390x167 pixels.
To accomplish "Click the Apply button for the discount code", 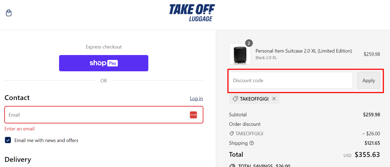I will [x=368, y=80].
